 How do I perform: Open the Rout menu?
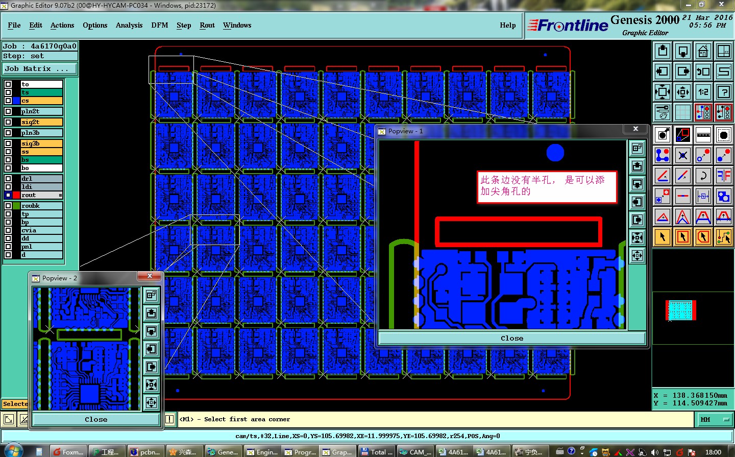207,25
